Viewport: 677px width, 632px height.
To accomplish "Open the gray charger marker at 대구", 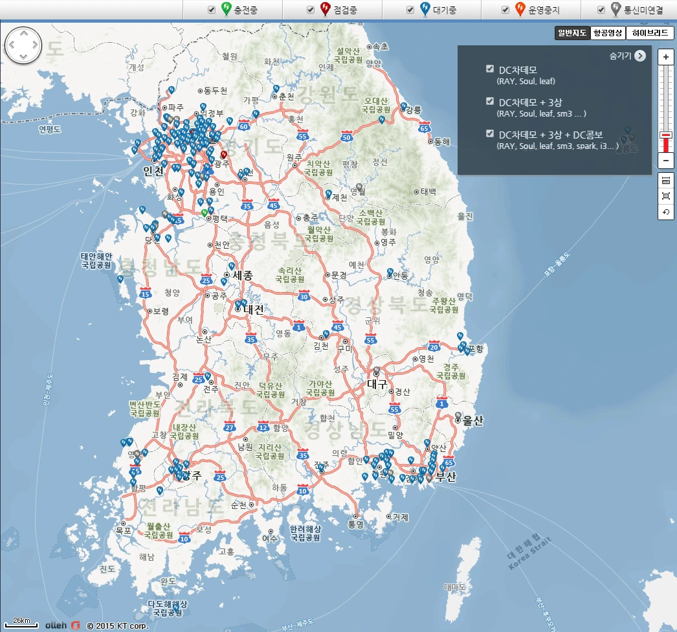I will [x=377, y=371].
